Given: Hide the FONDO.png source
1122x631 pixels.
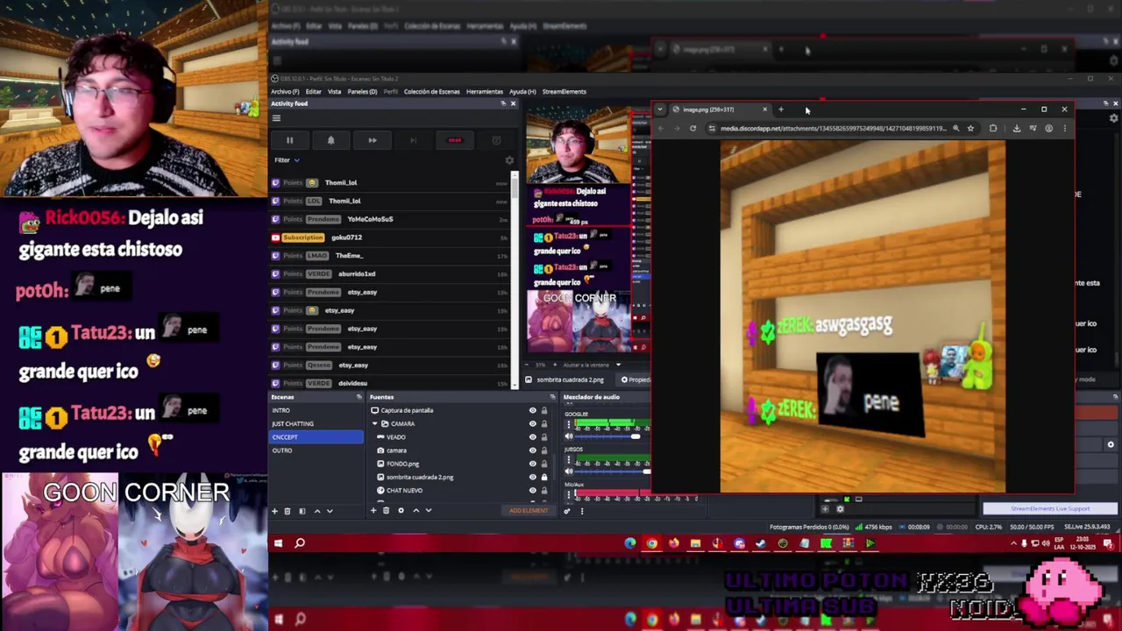Looking at the screenshot, I should [532, 464].
